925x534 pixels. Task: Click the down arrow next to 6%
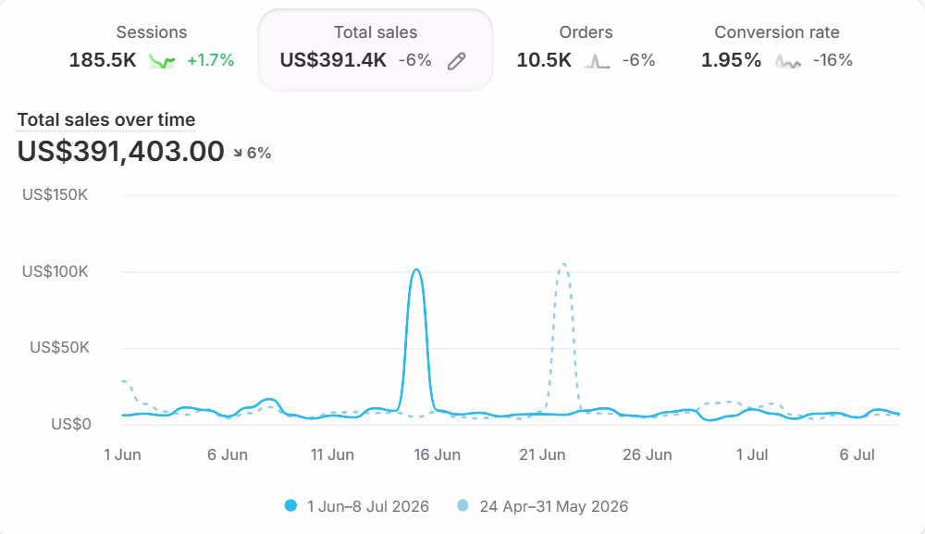pyautogui.click(x=238, y=153)
